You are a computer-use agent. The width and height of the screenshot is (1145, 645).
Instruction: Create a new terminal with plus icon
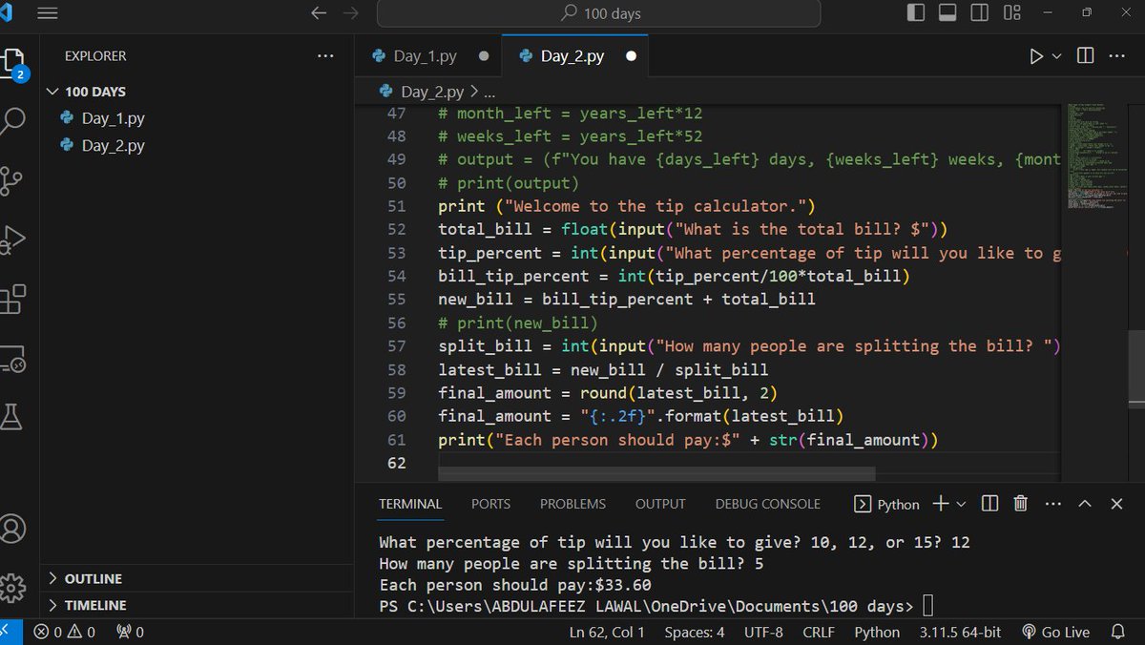click(940, 504)
